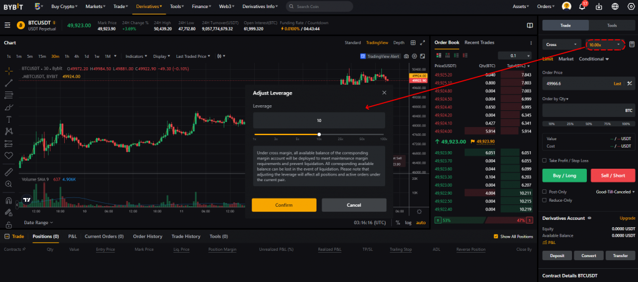Open the guide book icon
The width and height of the screenshot is (638, 282).
click(530, 25)
